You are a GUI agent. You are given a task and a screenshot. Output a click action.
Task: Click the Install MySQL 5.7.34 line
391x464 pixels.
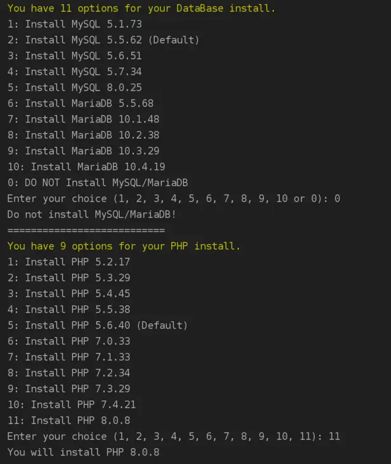75,72
